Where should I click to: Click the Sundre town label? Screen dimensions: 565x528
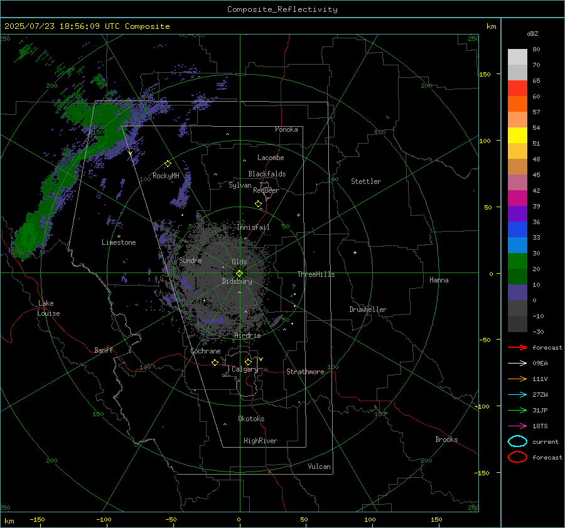(190, 260)
